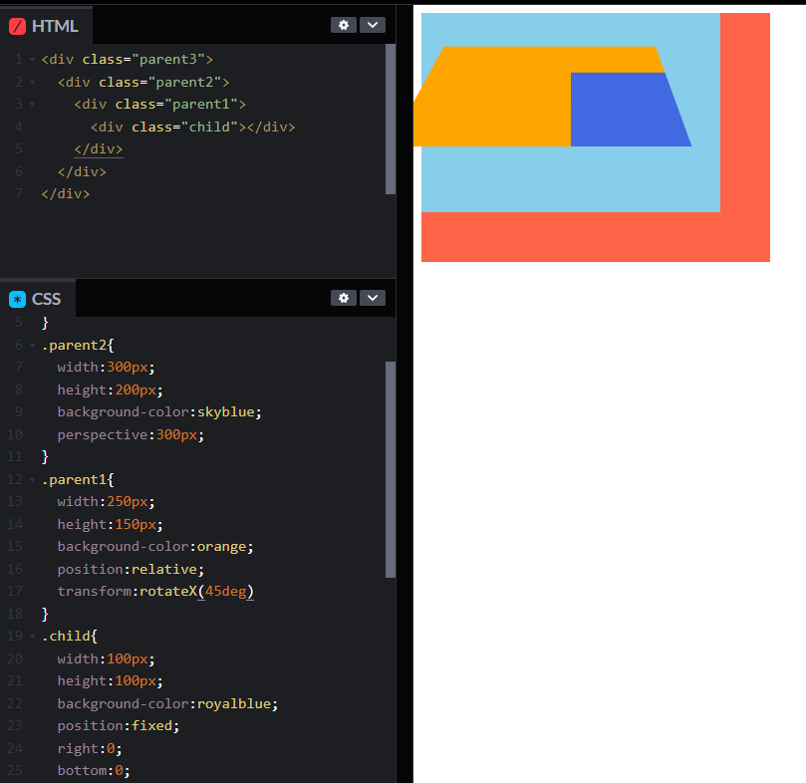Image resolution: width=806 pixels, height=783 pixels.
Task: Click the '<div class="child"></div>' line
Action: [192, 127]
